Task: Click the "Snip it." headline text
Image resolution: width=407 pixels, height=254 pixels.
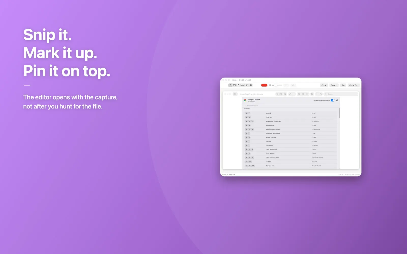Action: tap(47, 35)
